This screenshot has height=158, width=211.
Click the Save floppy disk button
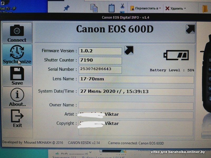point(17,76)
